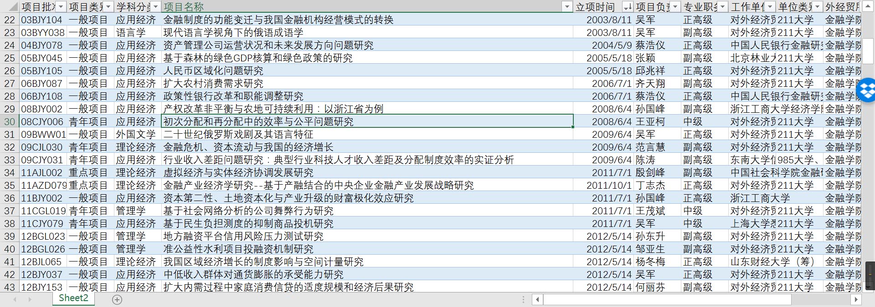Image resolution: width=875 pixels, height=307 pixels.
Task: Select cell 09BWW01
Action: coord(42,134)
